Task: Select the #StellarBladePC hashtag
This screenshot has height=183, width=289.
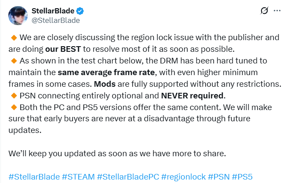Action: 128,177
